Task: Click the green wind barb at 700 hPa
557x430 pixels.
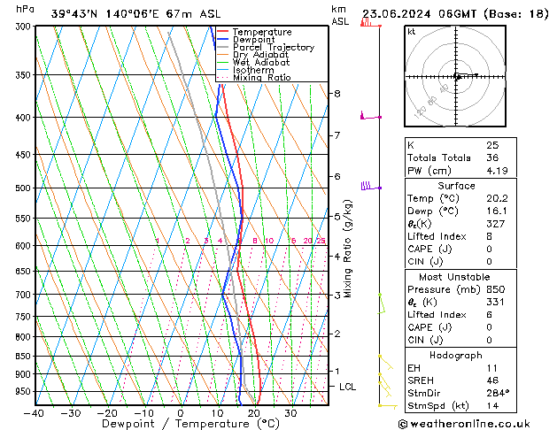Action: coord(381,304)
